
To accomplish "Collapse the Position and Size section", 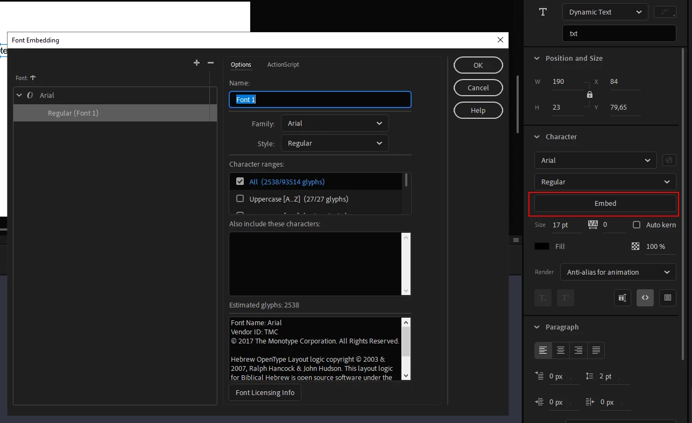I will click(x=536, y=58).
